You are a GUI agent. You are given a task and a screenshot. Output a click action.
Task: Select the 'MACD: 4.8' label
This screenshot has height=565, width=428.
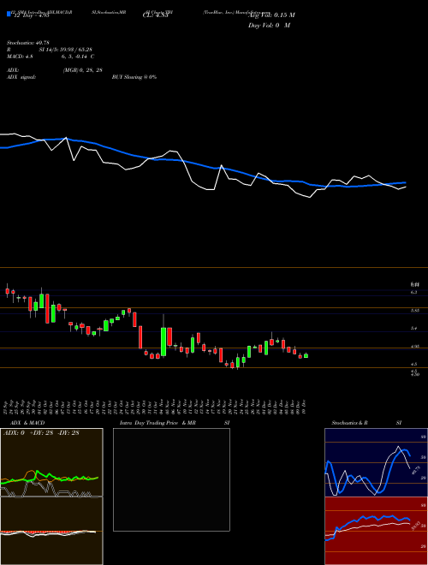pos(20,56)
